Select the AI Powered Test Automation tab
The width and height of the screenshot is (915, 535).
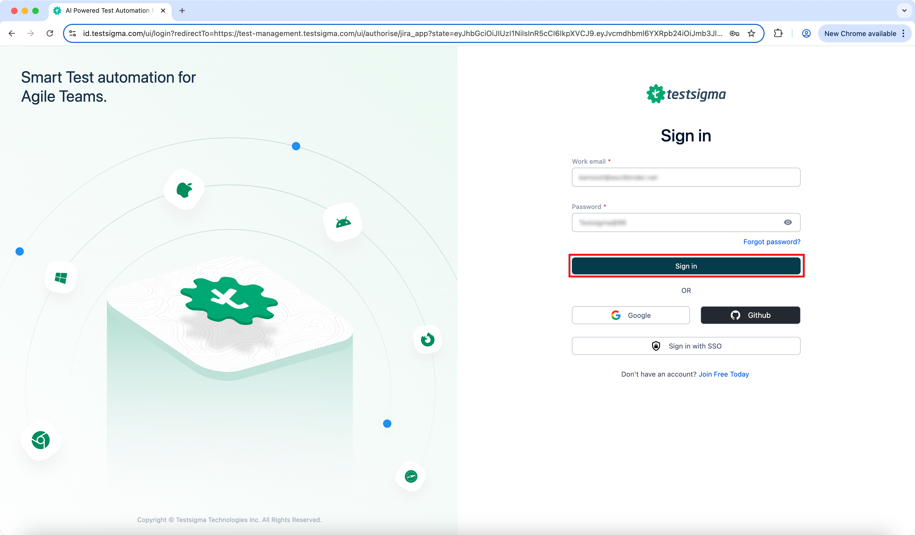pyautogui.click(x=107, y=11)
